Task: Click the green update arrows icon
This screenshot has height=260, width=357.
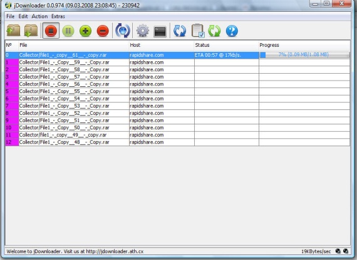Action: pos(214,31)
